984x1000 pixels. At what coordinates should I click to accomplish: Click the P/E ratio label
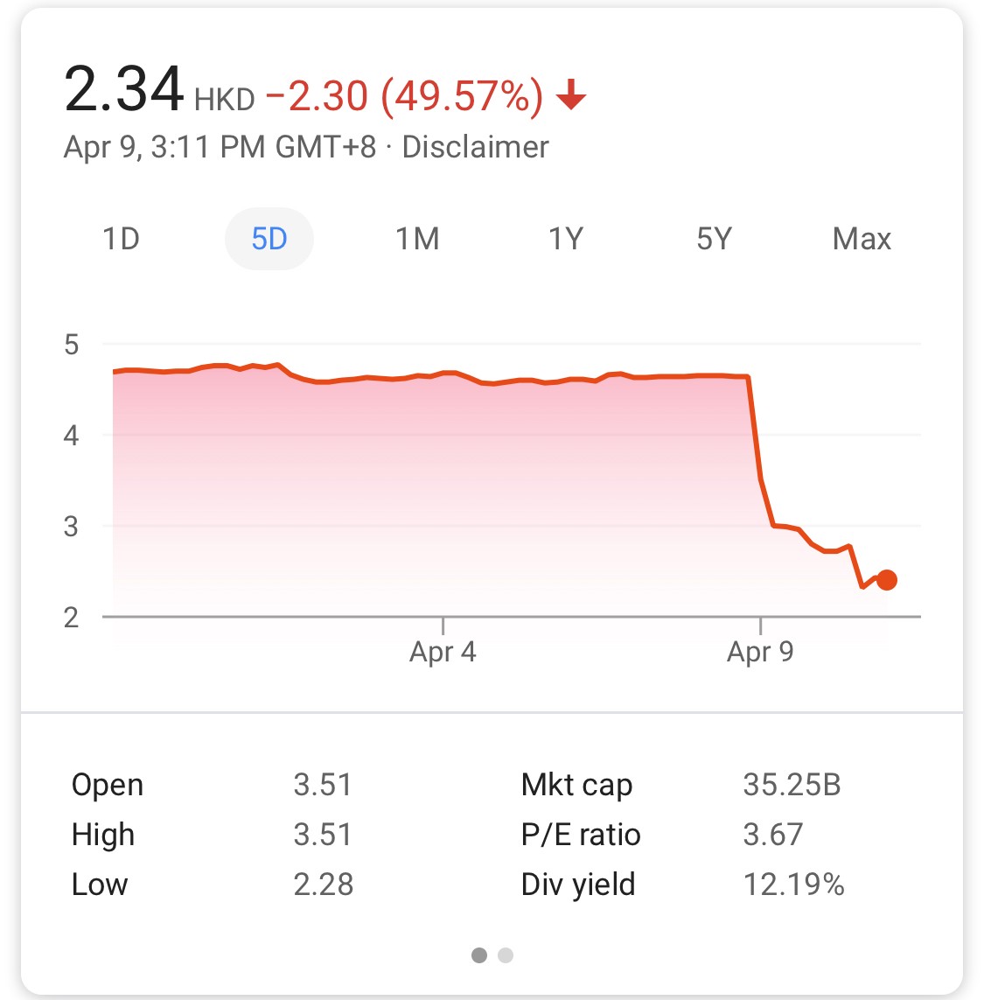pyautogui.click(x=580, y=835)
